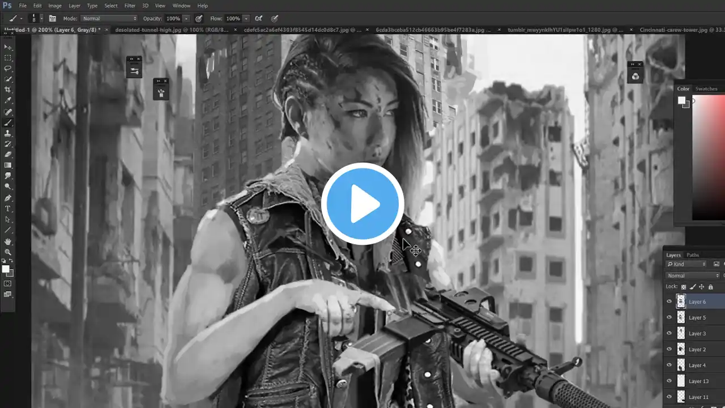Select the Move tool

click(8, 47)
